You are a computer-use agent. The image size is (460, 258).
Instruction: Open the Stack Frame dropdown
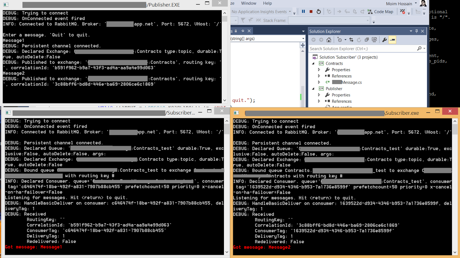(367, 20)
